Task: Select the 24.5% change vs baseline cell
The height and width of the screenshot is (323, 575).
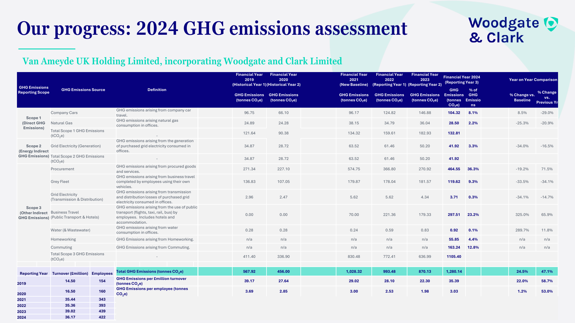Action: tap(522, 272)
